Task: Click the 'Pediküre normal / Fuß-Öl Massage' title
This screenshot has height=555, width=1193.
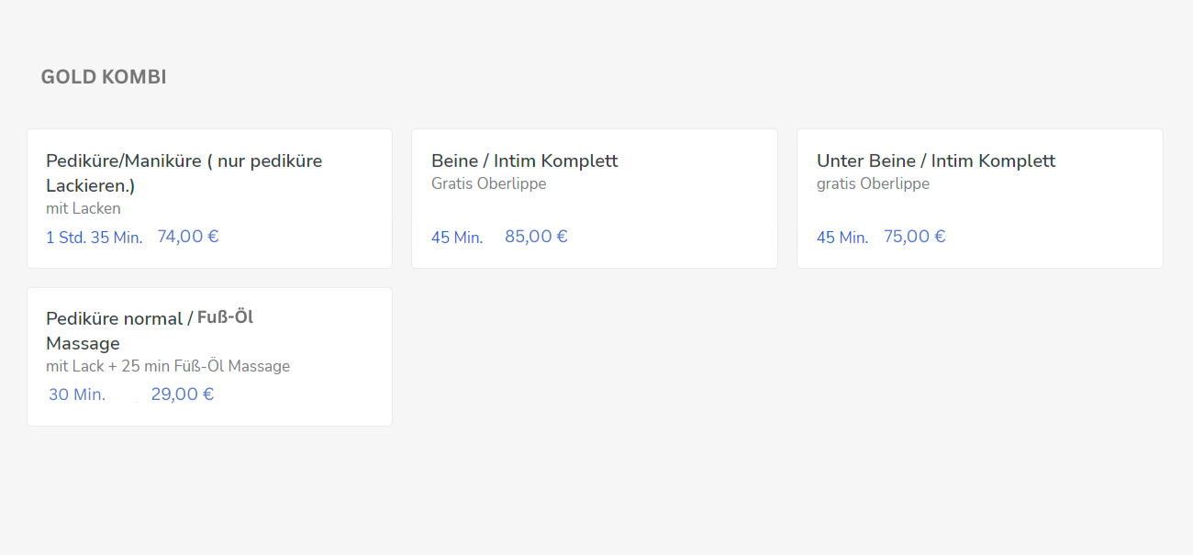Action: coord(150,331)
